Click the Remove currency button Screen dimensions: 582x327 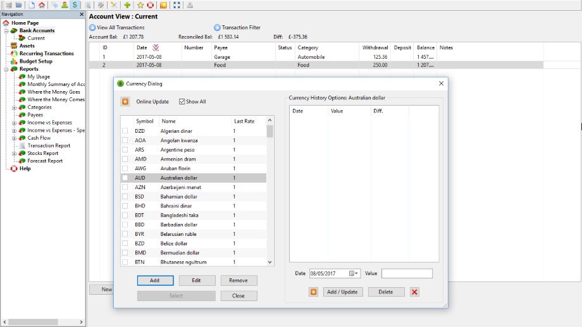[x=238, y=280]
